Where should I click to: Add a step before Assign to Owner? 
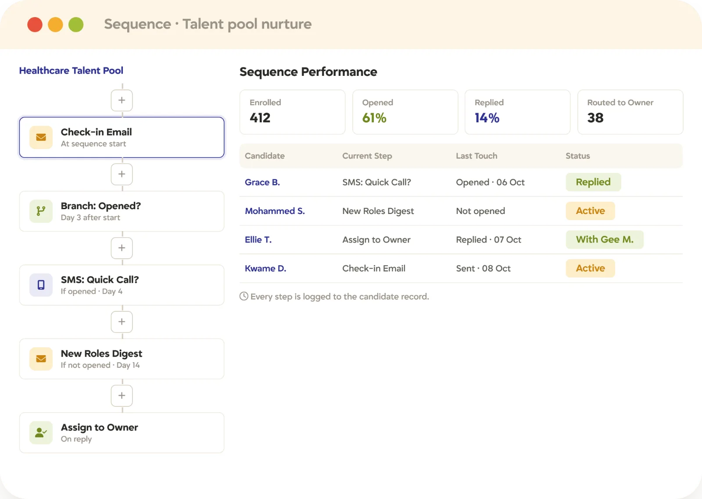click(x=122, y=396)
